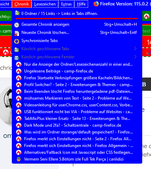Choose 'Neueste Chronik löschen...'
The image size is (151, 169).
click(x=77, y=33)
